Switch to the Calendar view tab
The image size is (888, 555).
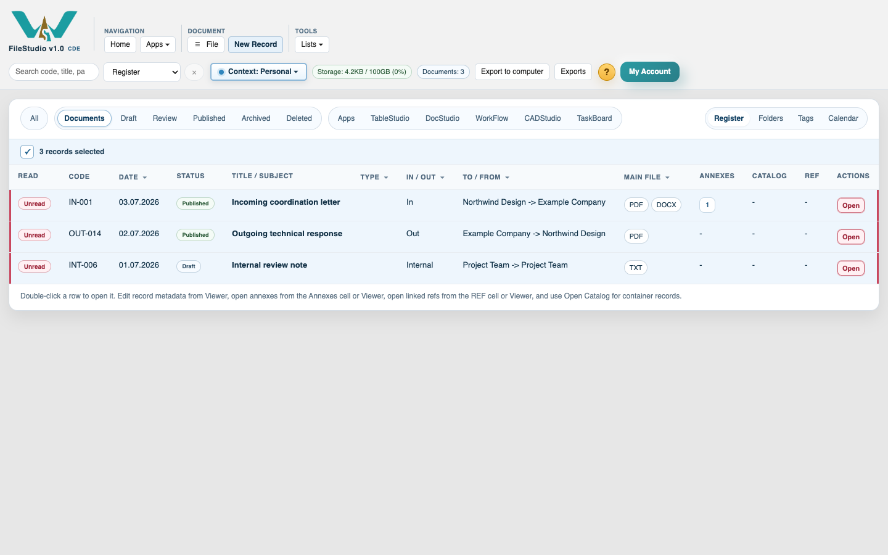point(843,118)
